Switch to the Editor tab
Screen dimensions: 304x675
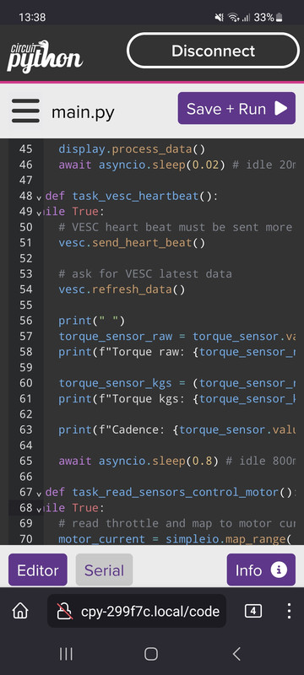pyautogui.click(x=38, y=570)
